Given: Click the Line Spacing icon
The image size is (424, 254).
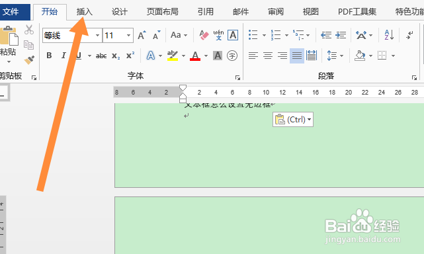Looking at the screenshot, I should pos(332,56).
